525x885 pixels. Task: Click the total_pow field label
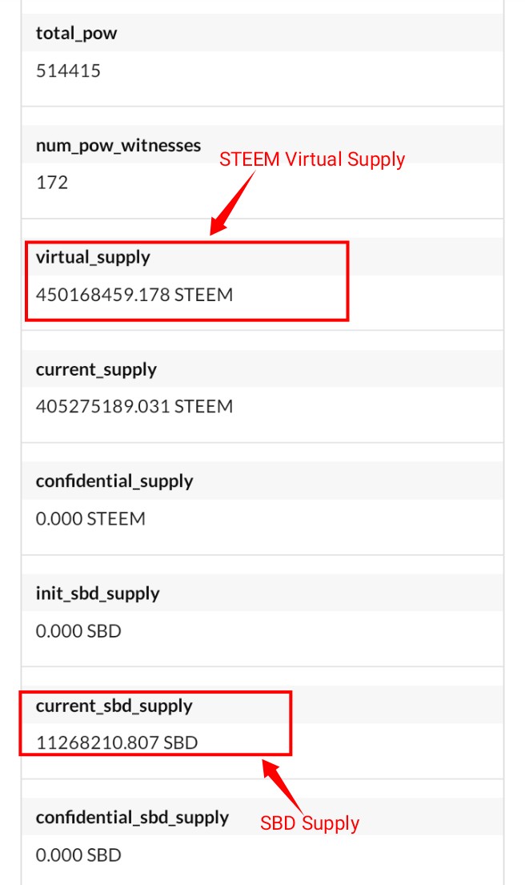tap(77, 34)
